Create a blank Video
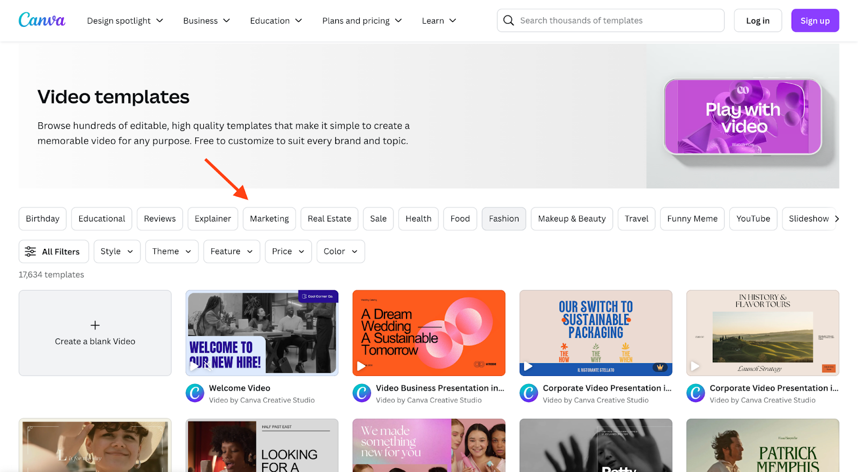This screenshot has height=472, width=858. pos(95,333)
